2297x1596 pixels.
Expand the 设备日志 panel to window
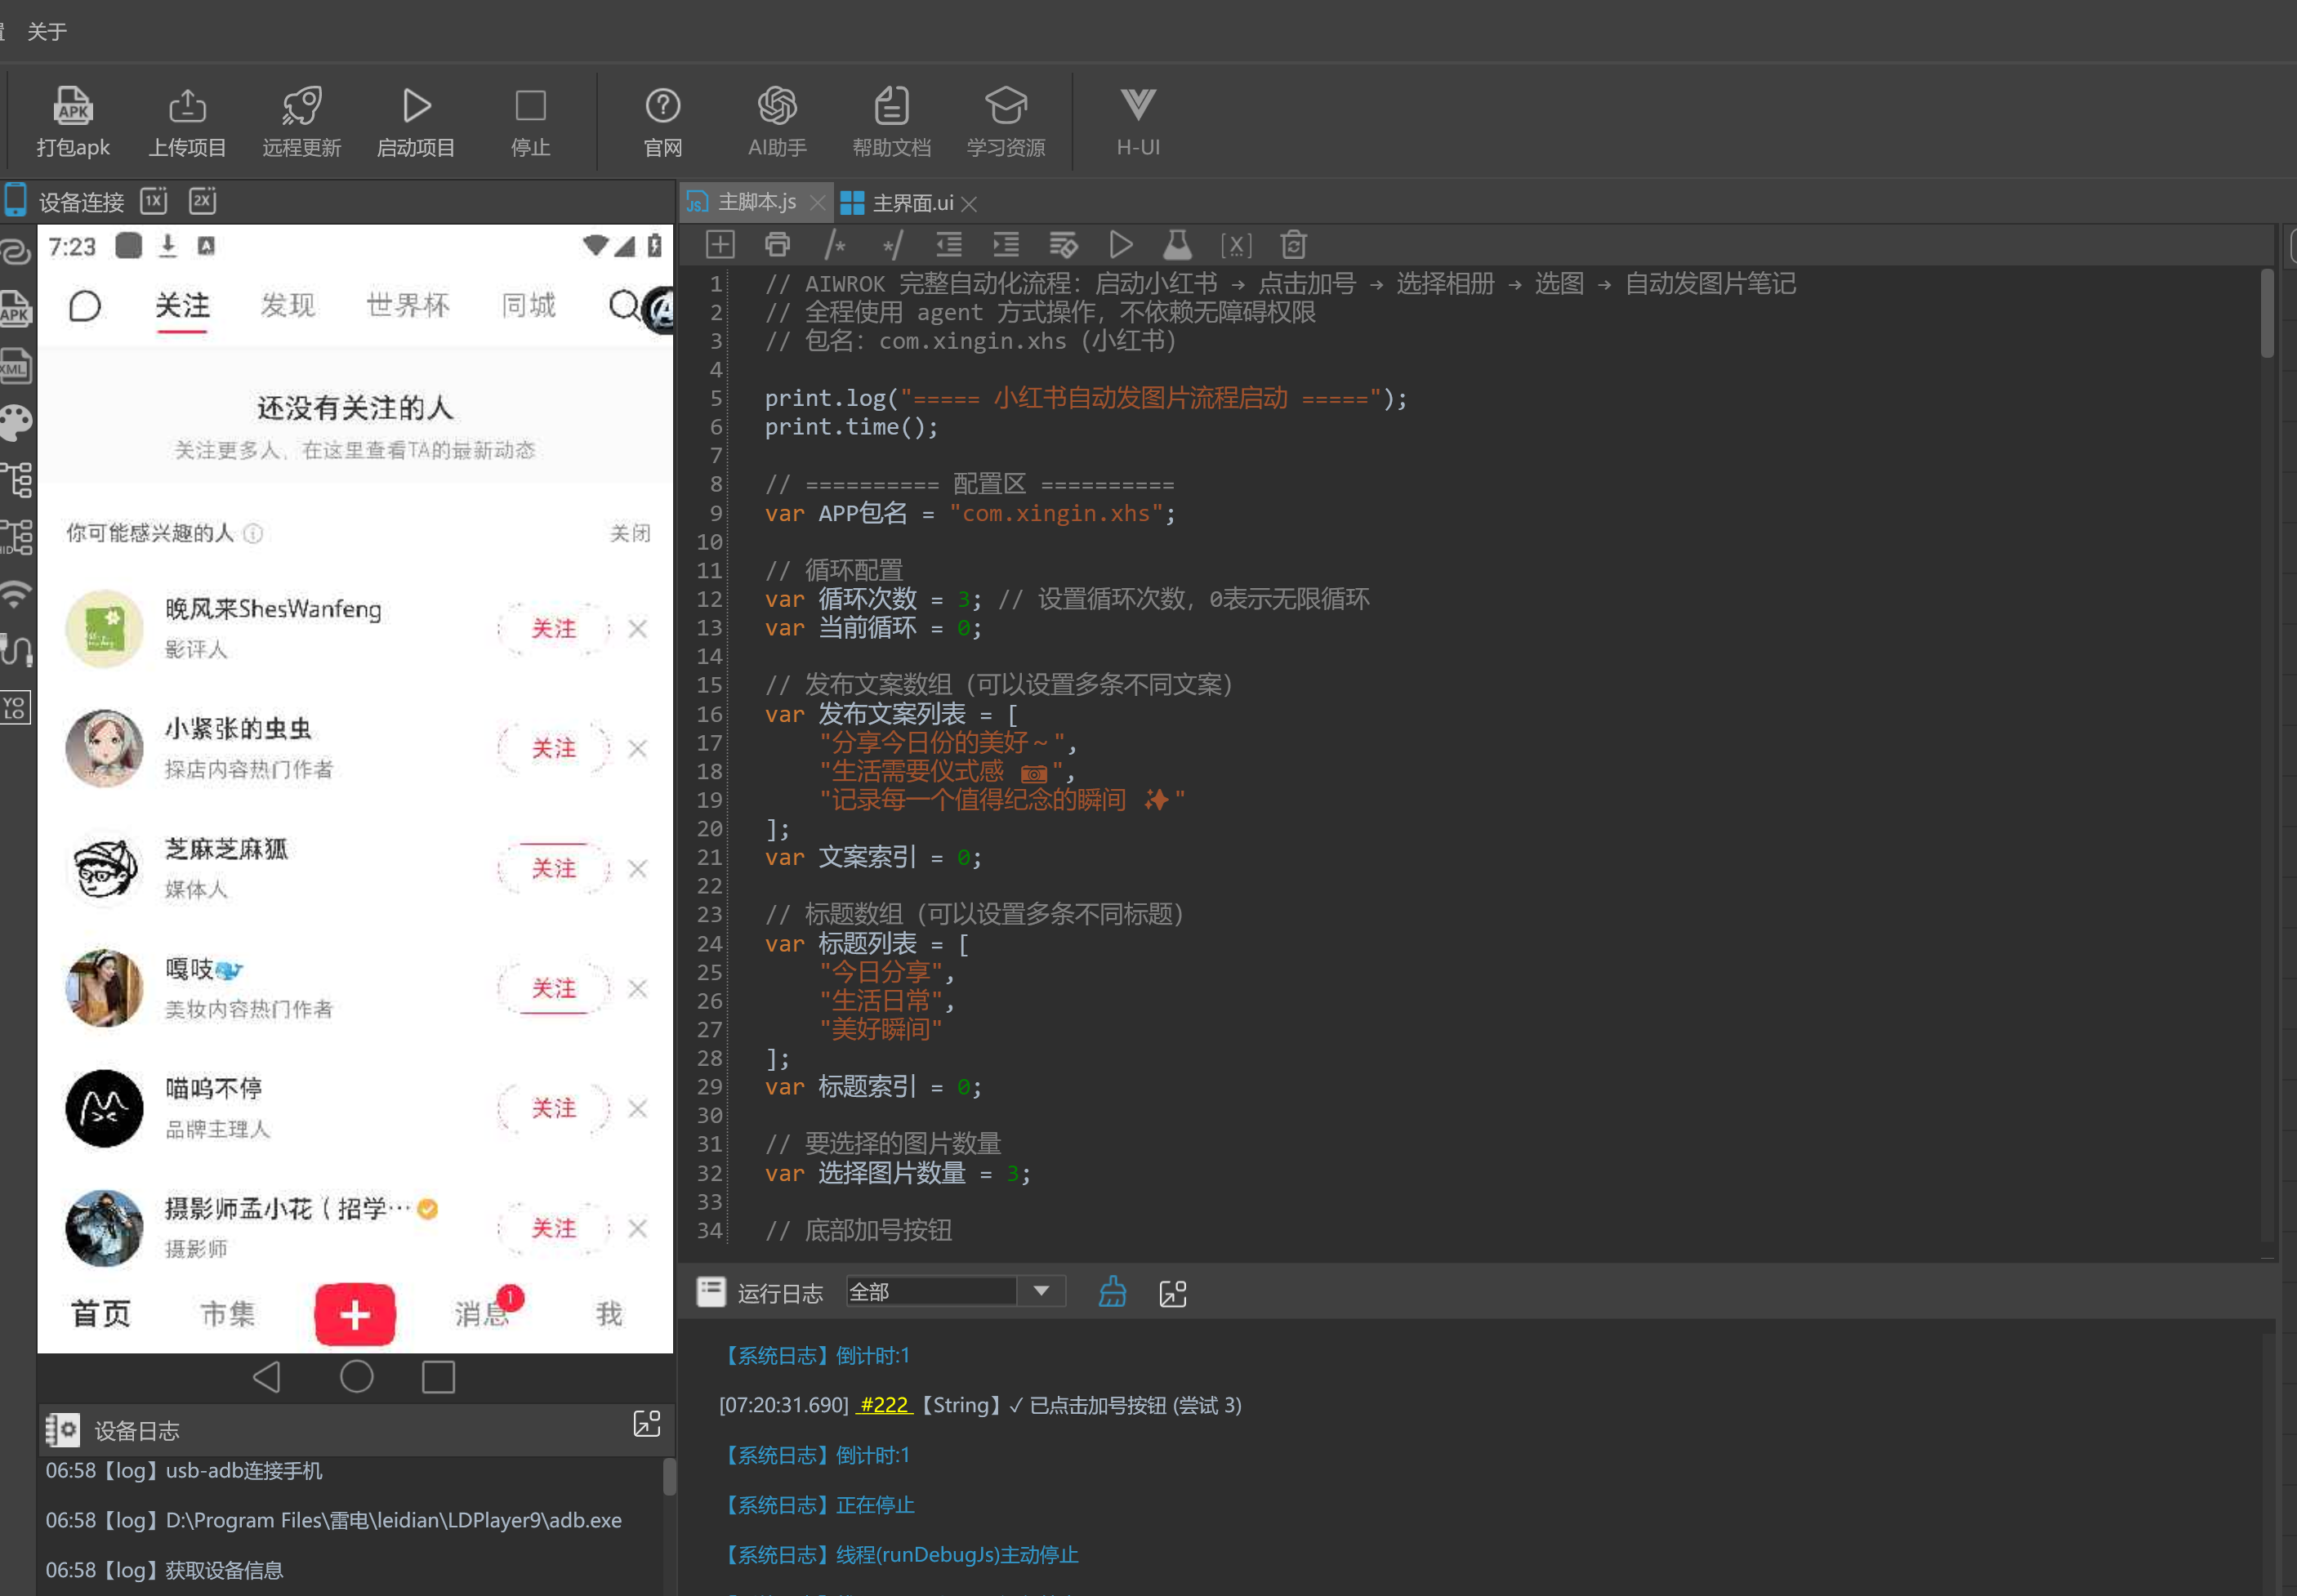[647, 1423]
